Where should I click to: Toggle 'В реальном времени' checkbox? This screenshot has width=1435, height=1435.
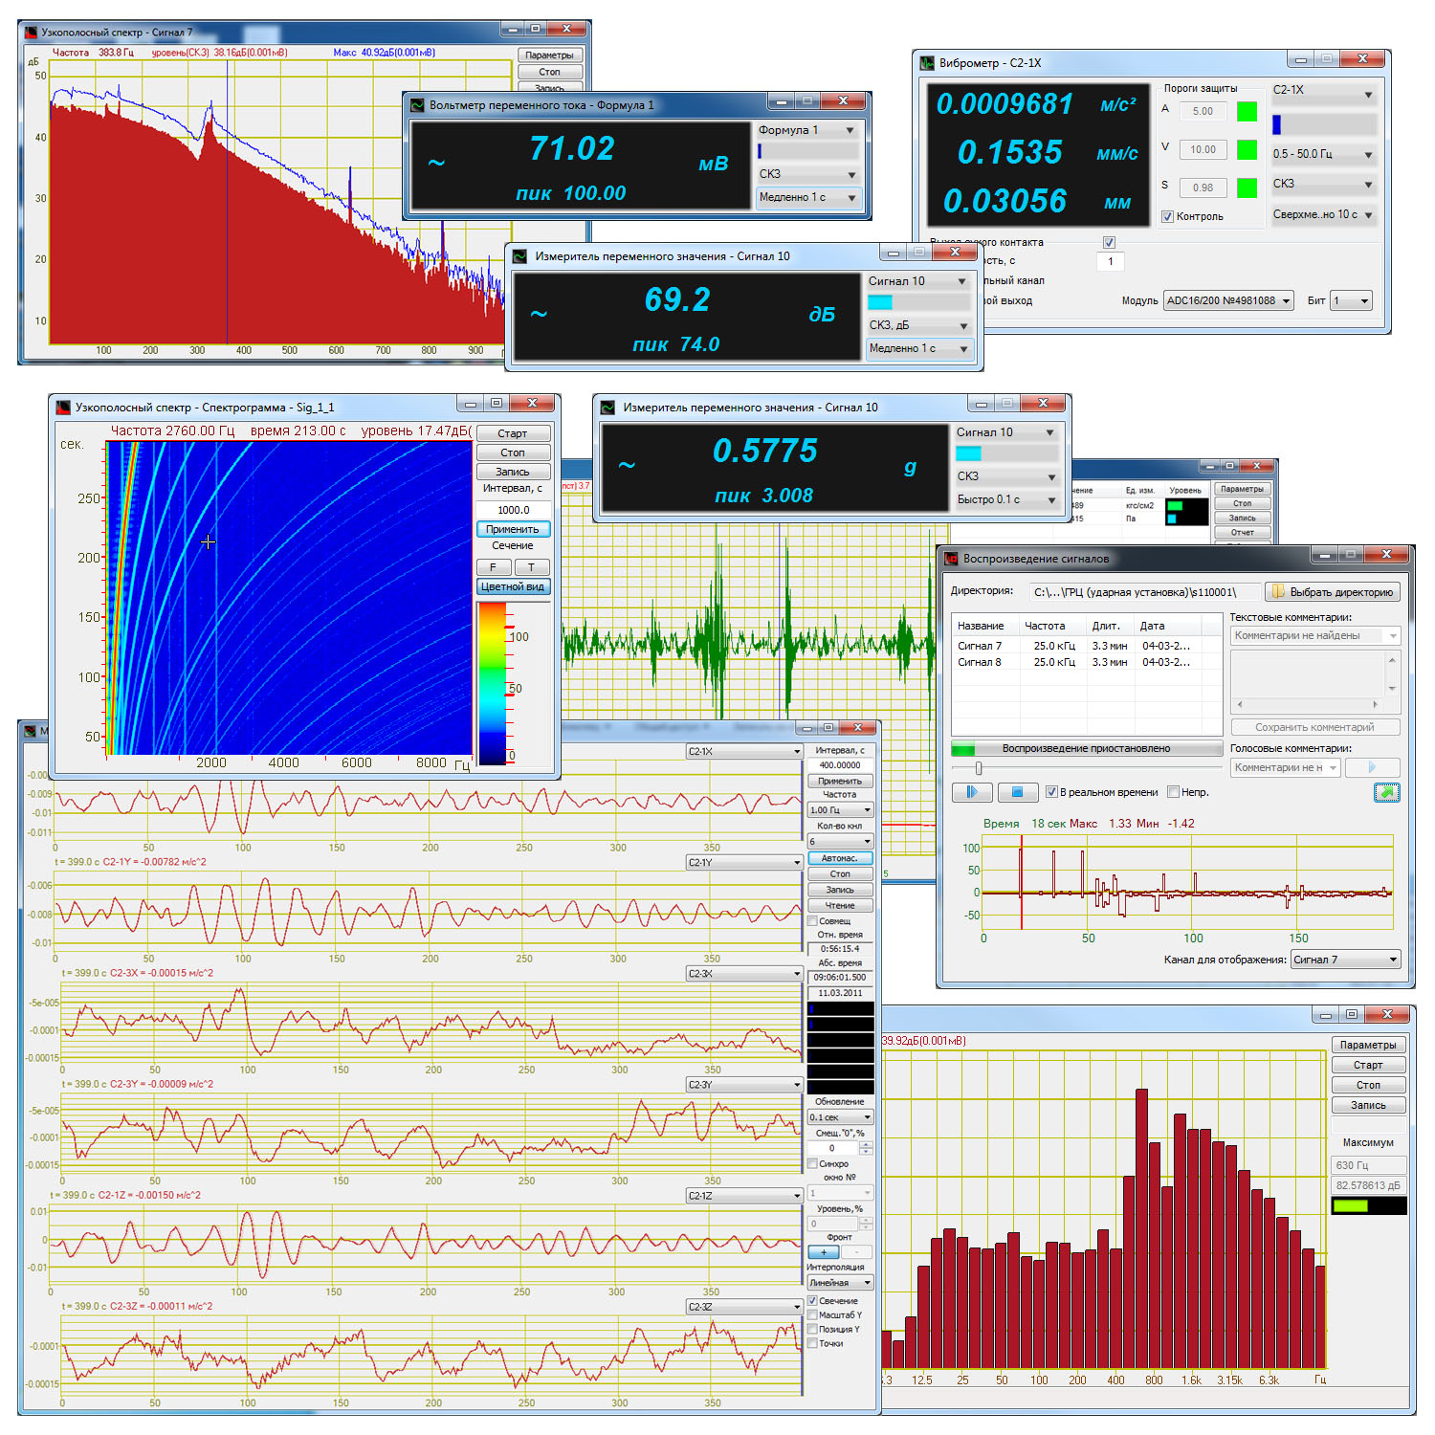pyautogui.click(x=1051, y=792)
